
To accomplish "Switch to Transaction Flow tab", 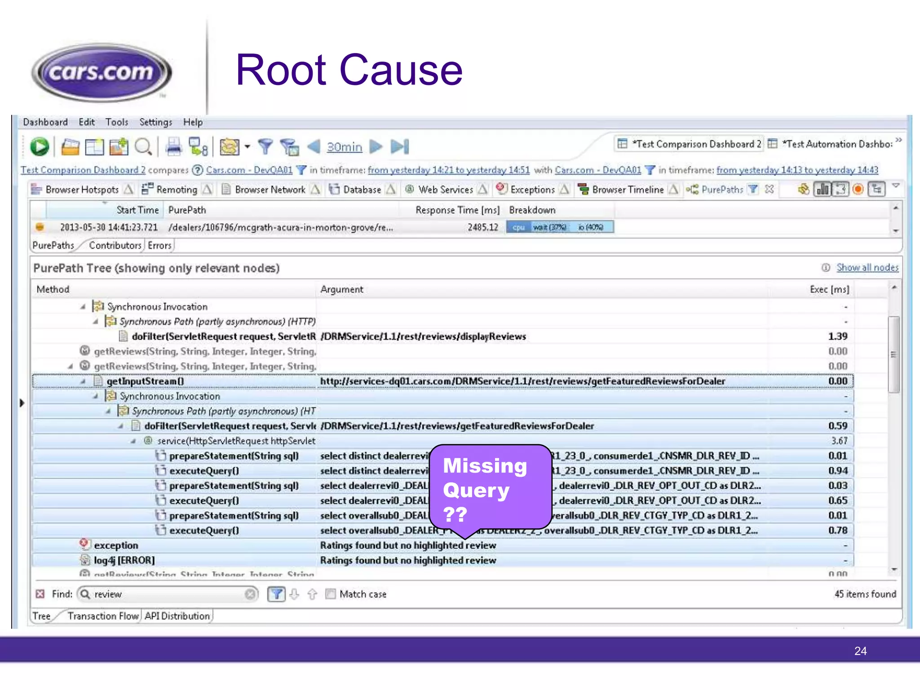I will tap(103, 616).
